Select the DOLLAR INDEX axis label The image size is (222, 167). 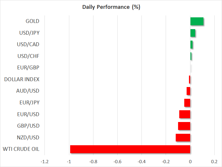22,79
